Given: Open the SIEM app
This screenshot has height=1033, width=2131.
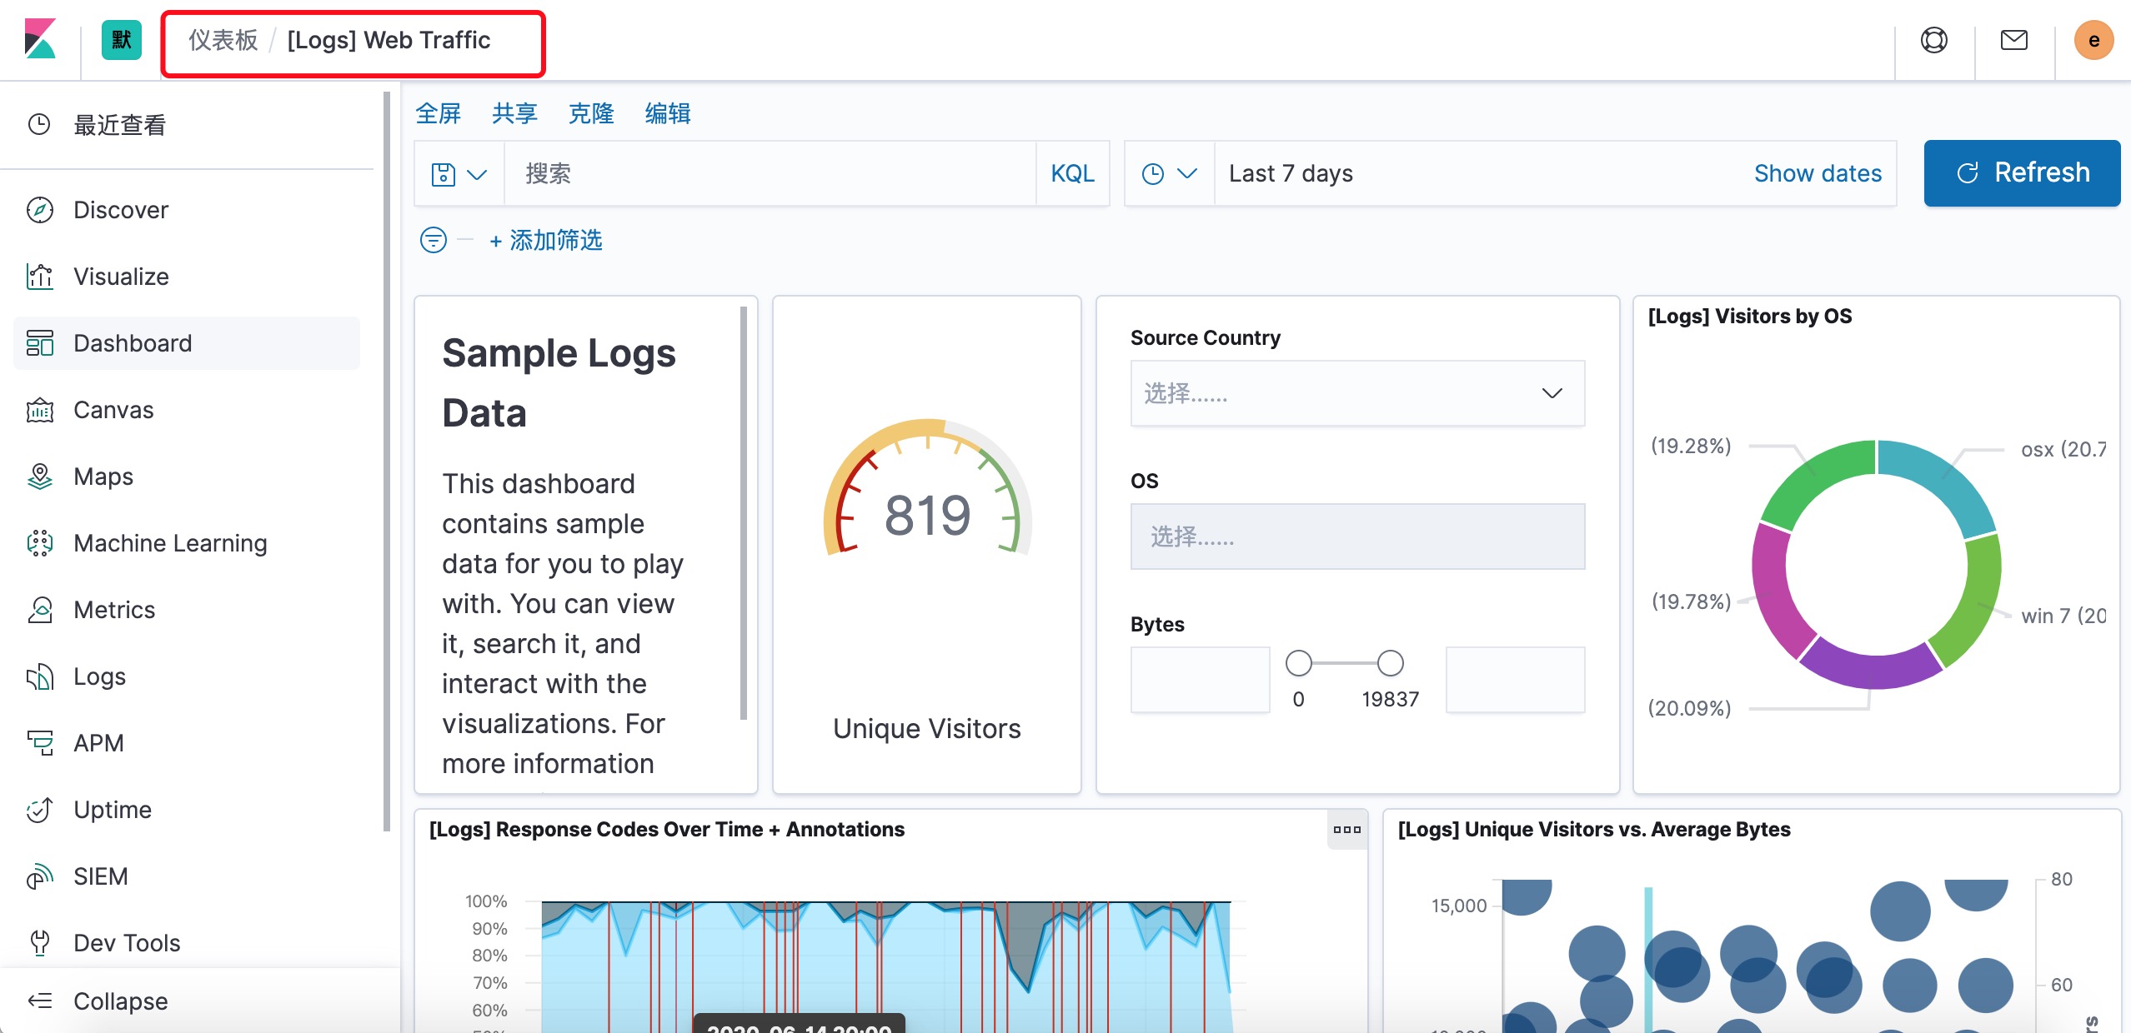Looking at the screenshot, I should pos(100,876).
